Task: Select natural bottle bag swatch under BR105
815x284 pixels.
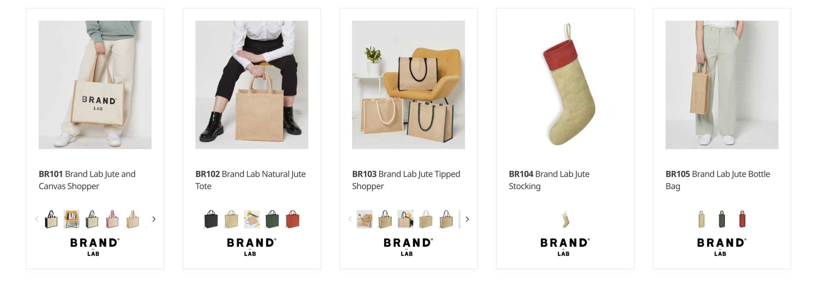Action: tap(701, 219)
